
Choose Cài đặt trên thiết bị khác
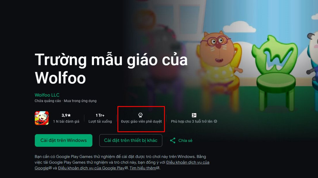[x=131, y=141]
